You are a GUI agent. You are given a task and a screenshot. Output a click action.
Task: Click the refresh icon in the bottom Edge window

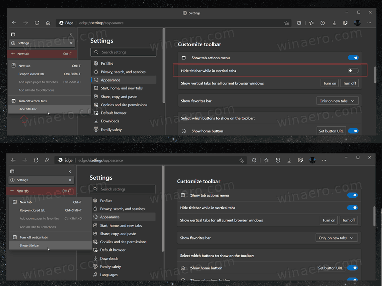(x=36, y=160)
